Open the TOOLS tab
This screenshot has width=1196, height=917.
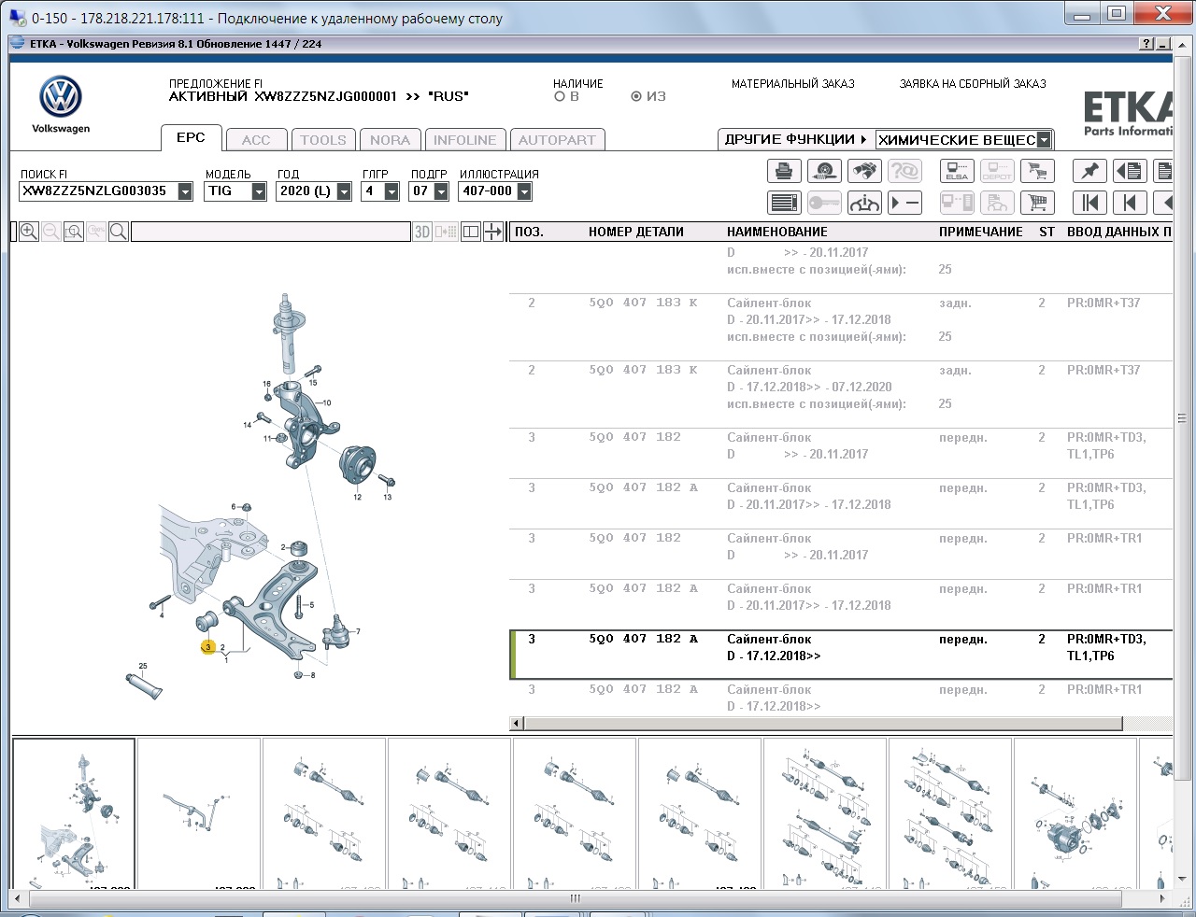(x=323, y=140)
